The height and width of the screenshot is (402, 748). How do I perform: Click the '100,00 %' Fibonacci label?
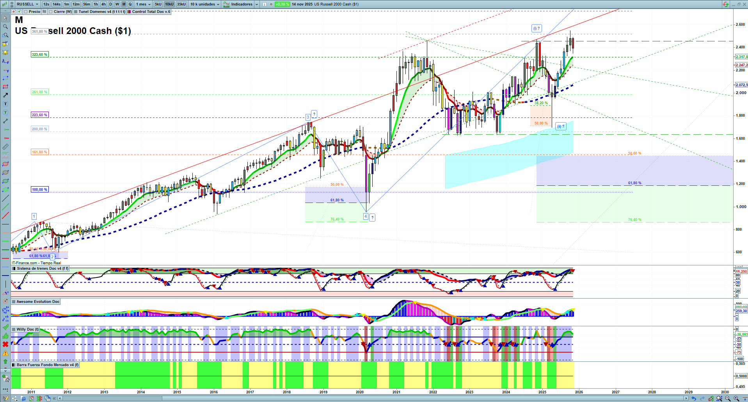pos(39,190)
